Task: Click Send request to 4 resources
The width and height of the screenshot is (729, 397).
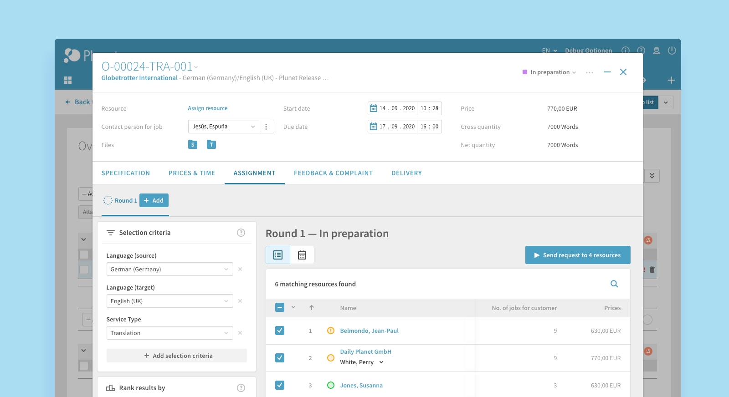Action: 578,255
